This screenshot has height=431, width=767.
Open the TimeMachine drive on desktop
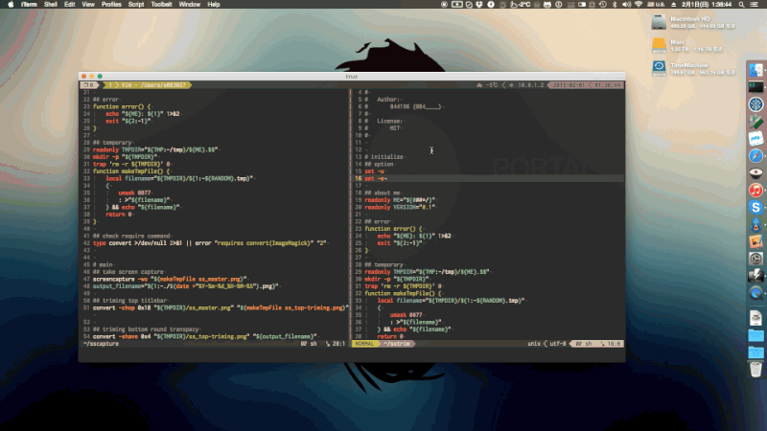coord(660,68)
